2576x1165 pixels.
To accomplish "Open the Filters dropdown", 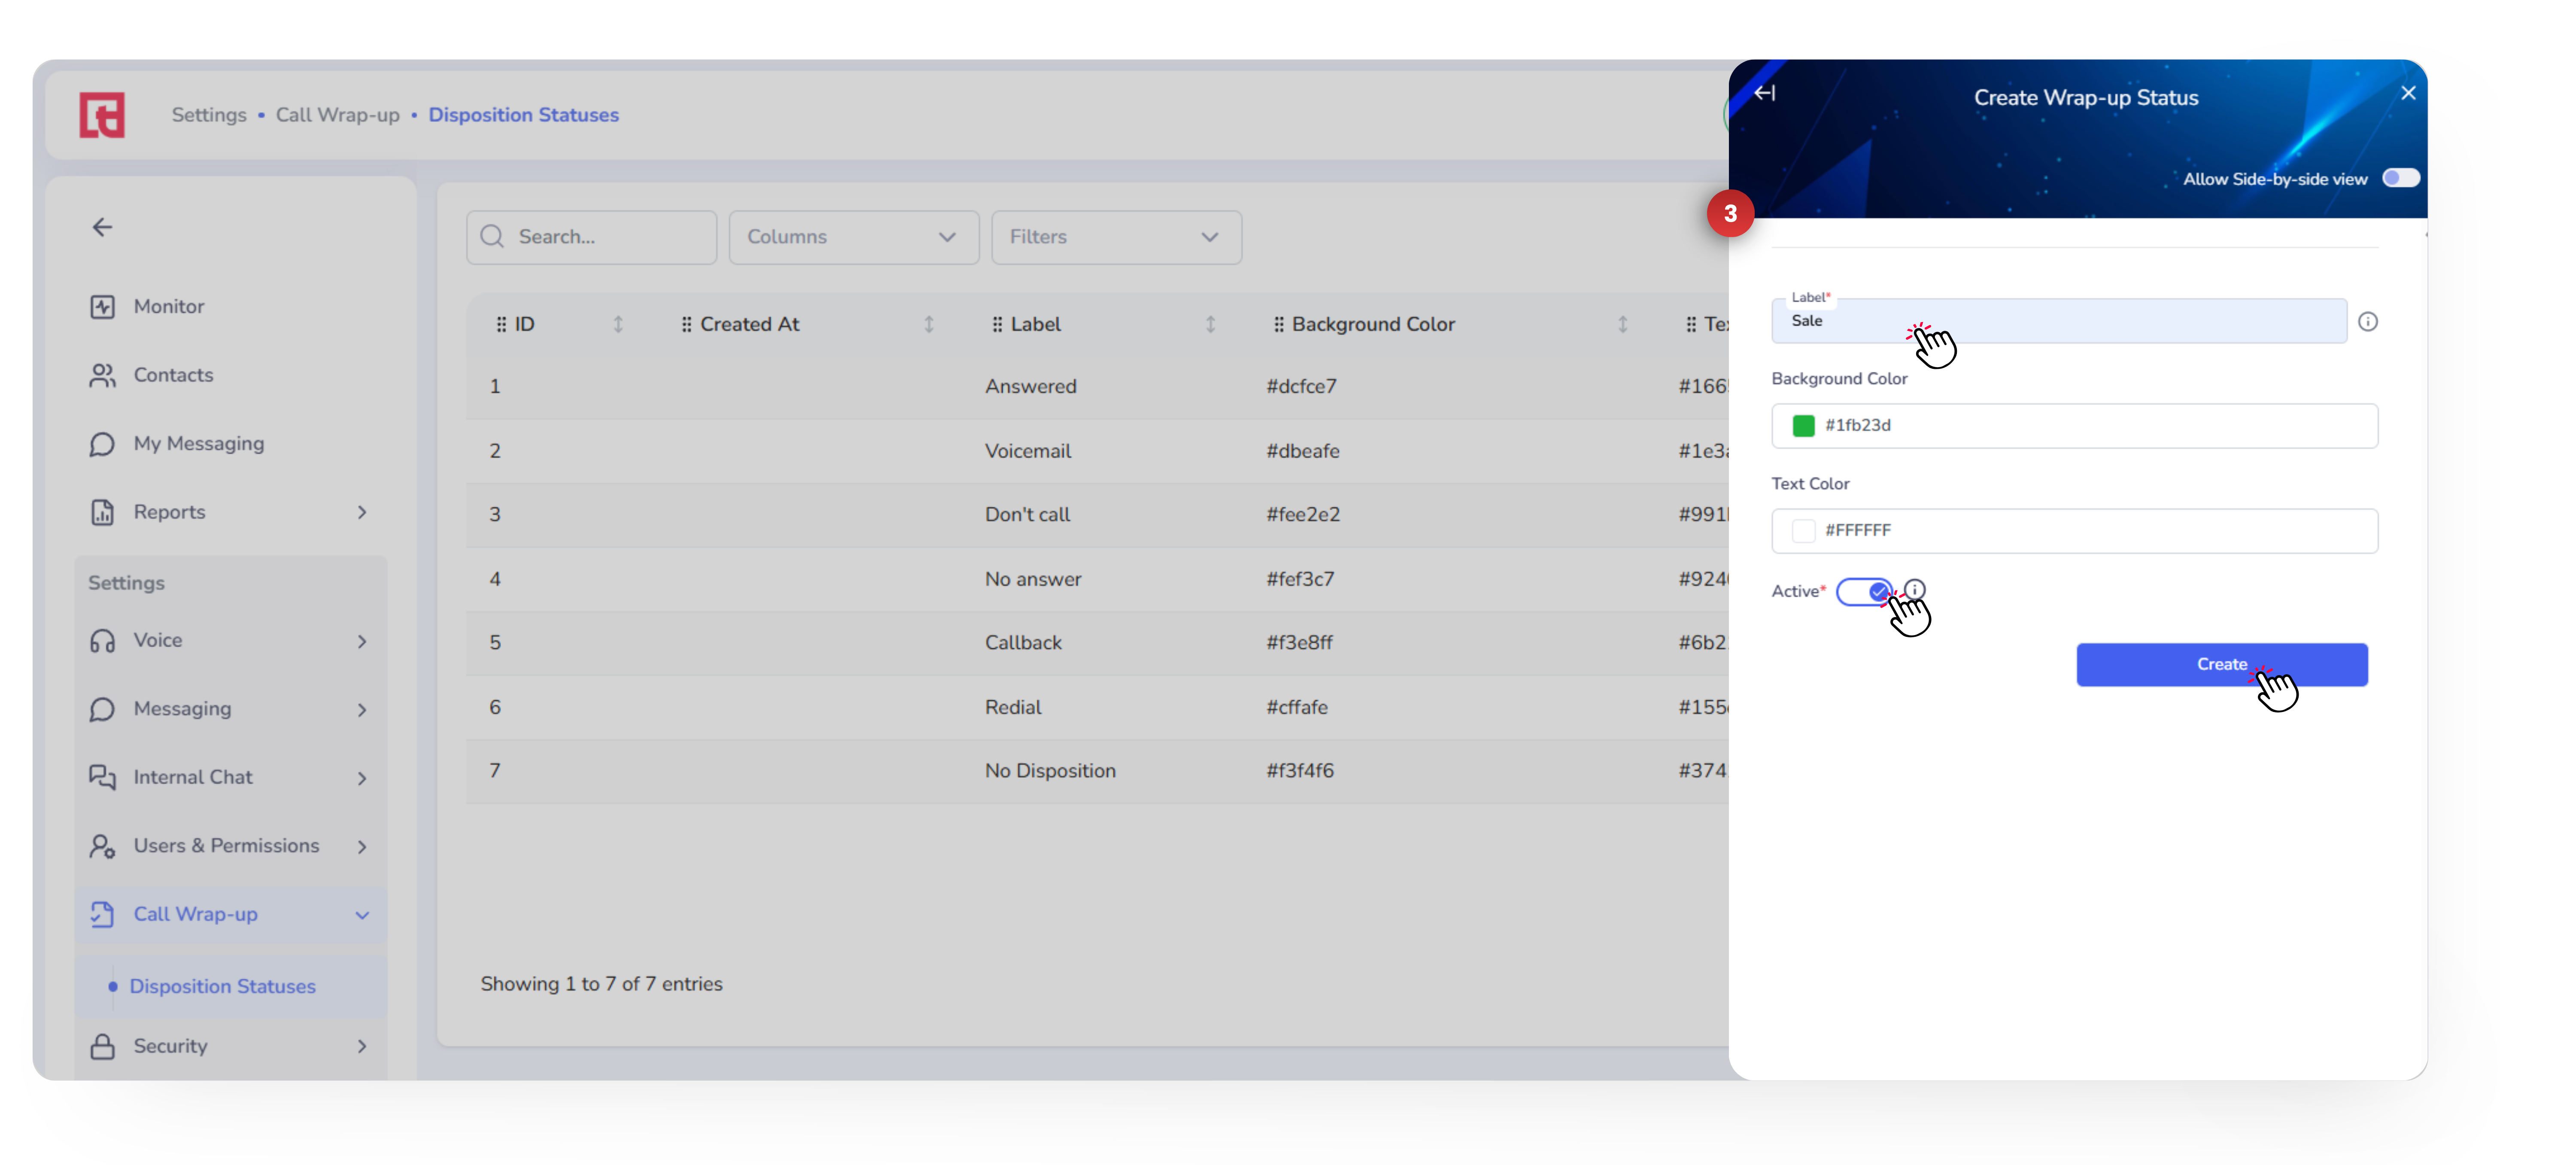I will click(x=1115, y=237).
